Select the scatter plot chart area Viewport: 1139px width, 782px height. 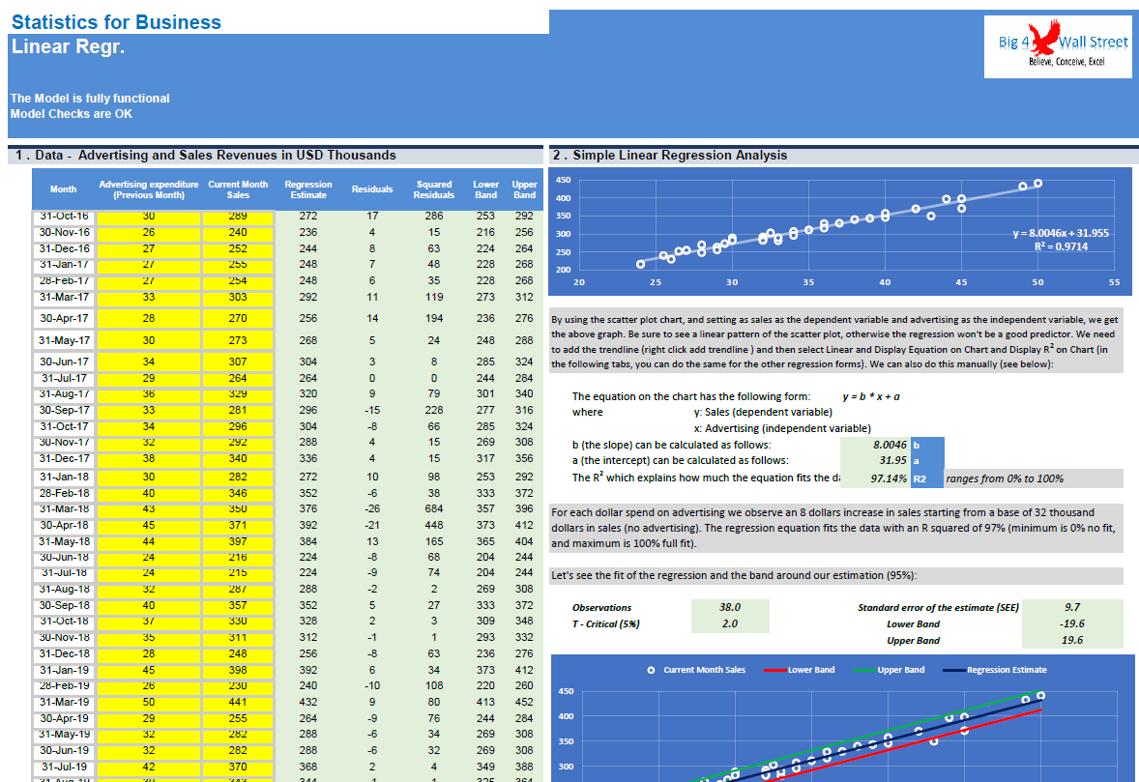(x=839, y=232)
